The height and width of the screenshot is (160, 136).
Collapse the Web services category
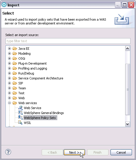tap(9, 103)
